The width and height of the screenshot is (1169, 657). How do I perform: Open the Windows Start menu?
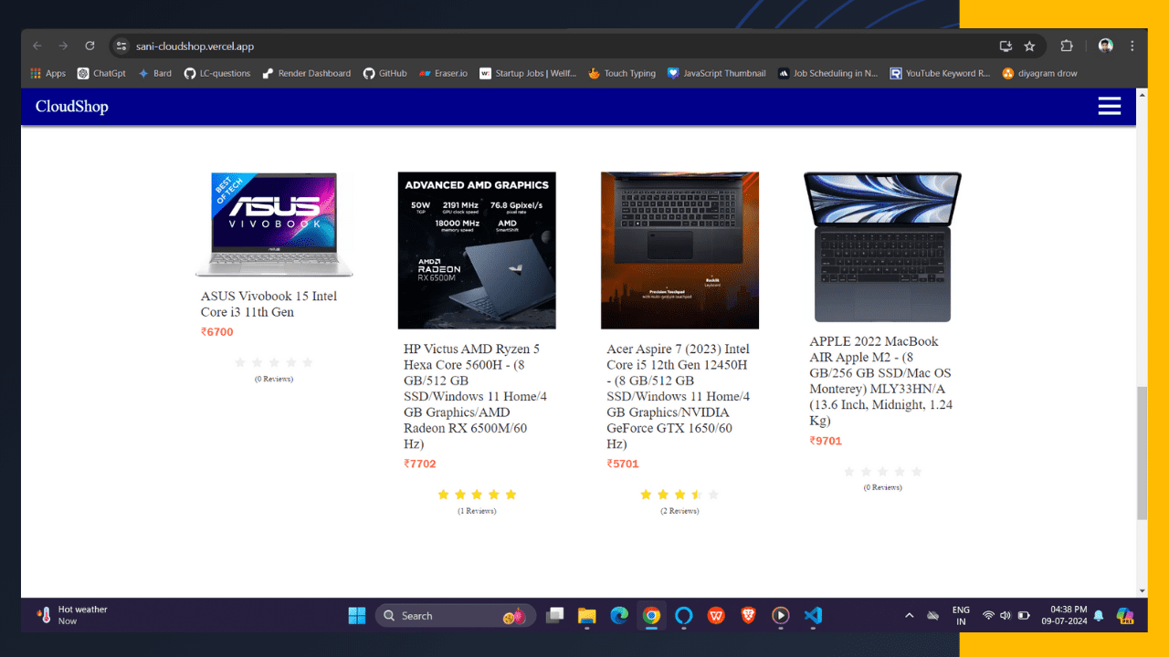[x=356, y=615]
